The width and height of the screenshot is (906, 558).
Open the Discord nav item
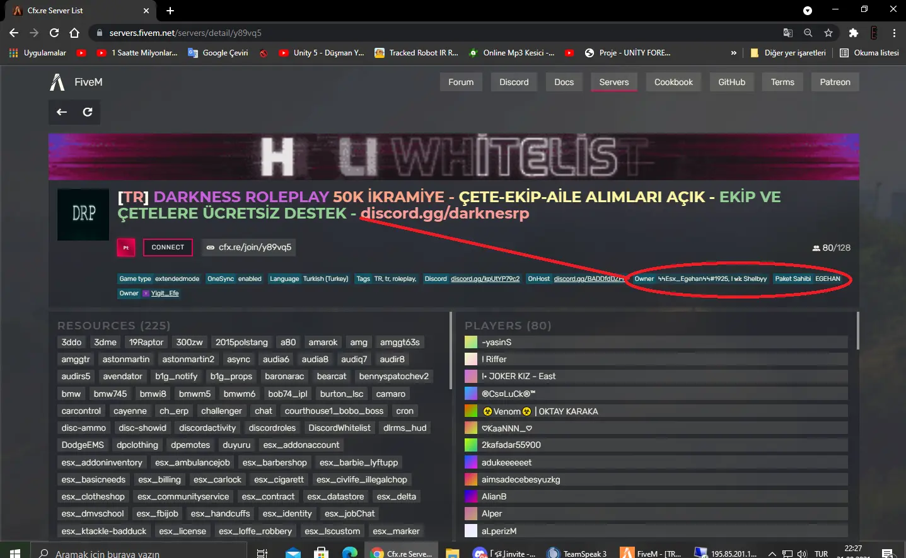pyautogui.click(x=514, y=82)
